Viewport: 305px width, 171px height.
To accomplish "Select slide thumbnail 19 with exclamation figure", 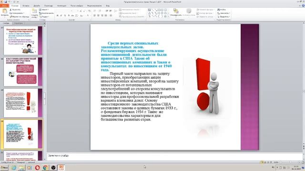I will coord(23,103).
